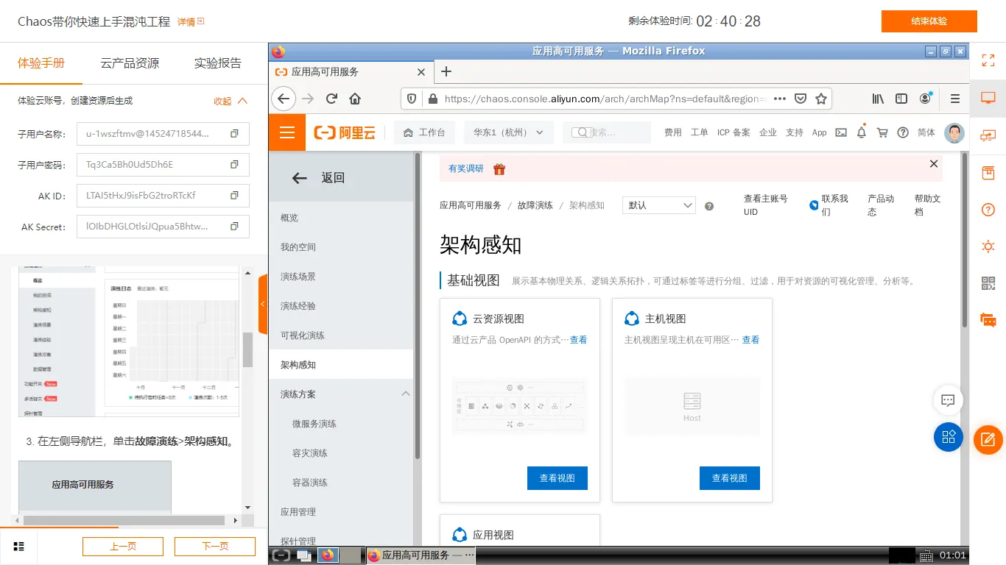1006x565 pixels.
Task: Open the QR code icon
Action: tap(988, 283)
